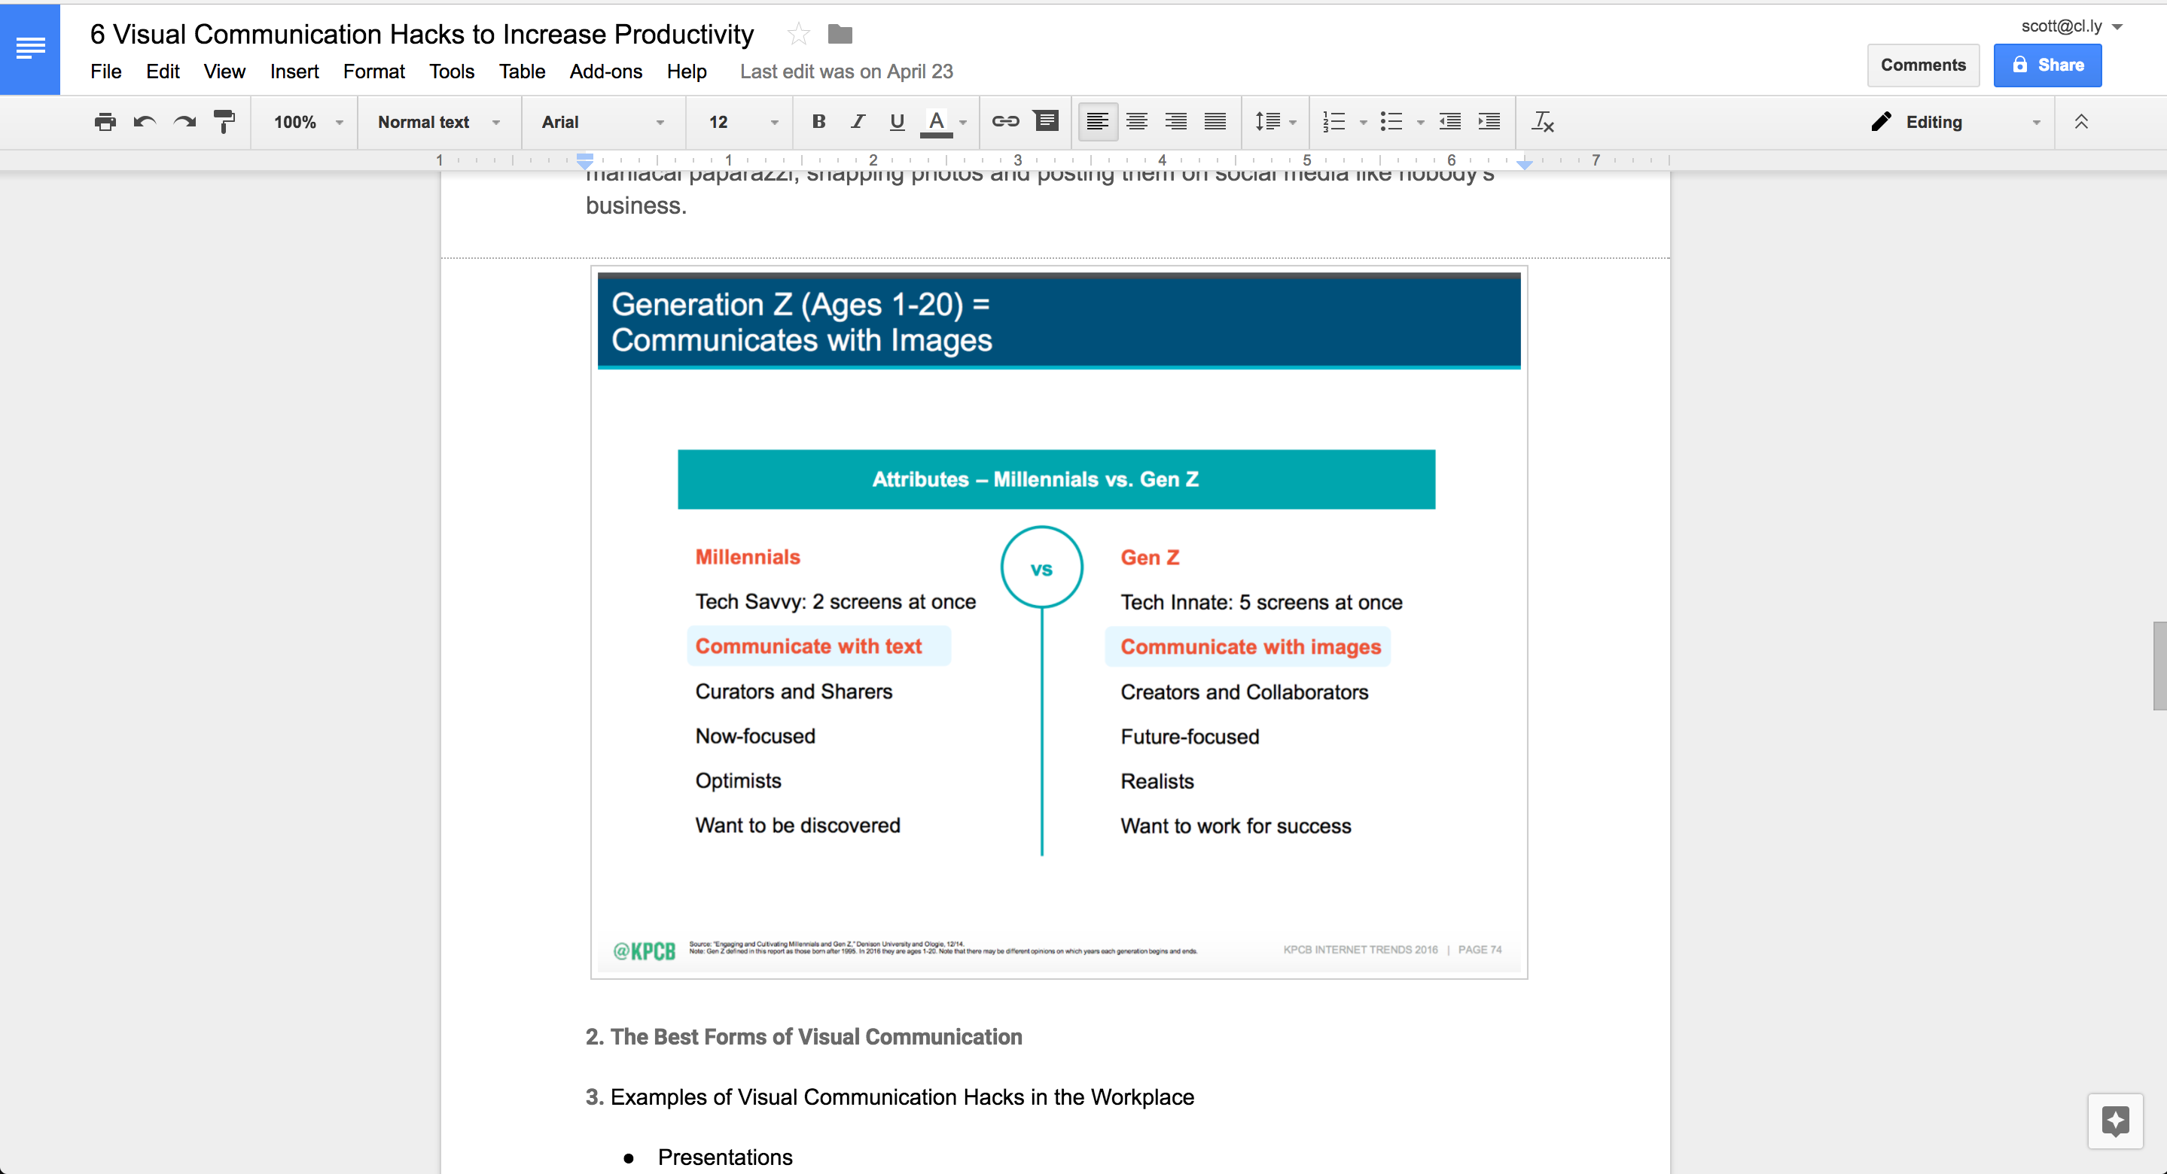Screen dimensions: 2167x1174
Task: Click the Print icon
Action: [105, 122]
